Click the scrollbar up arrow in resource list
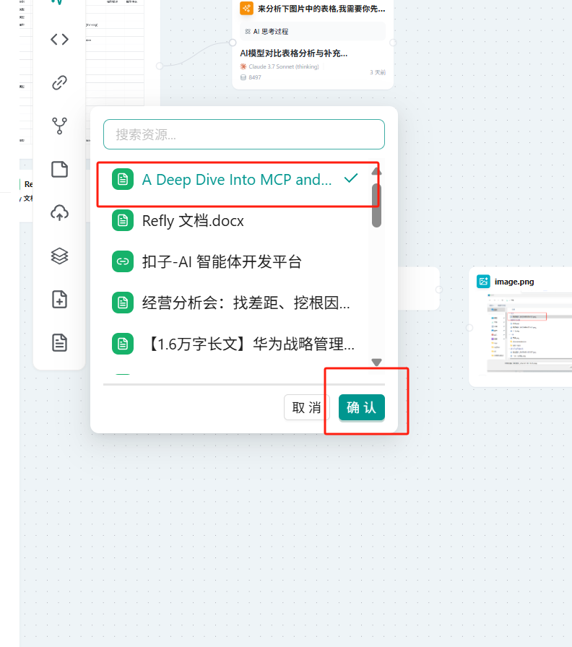This screenshot has width=572, height=647. coord(376,172)
